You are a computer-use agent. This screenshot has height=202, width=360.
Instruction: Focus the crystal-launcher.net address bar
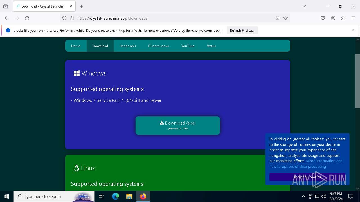pyautogui.click(x=174, y=18)
